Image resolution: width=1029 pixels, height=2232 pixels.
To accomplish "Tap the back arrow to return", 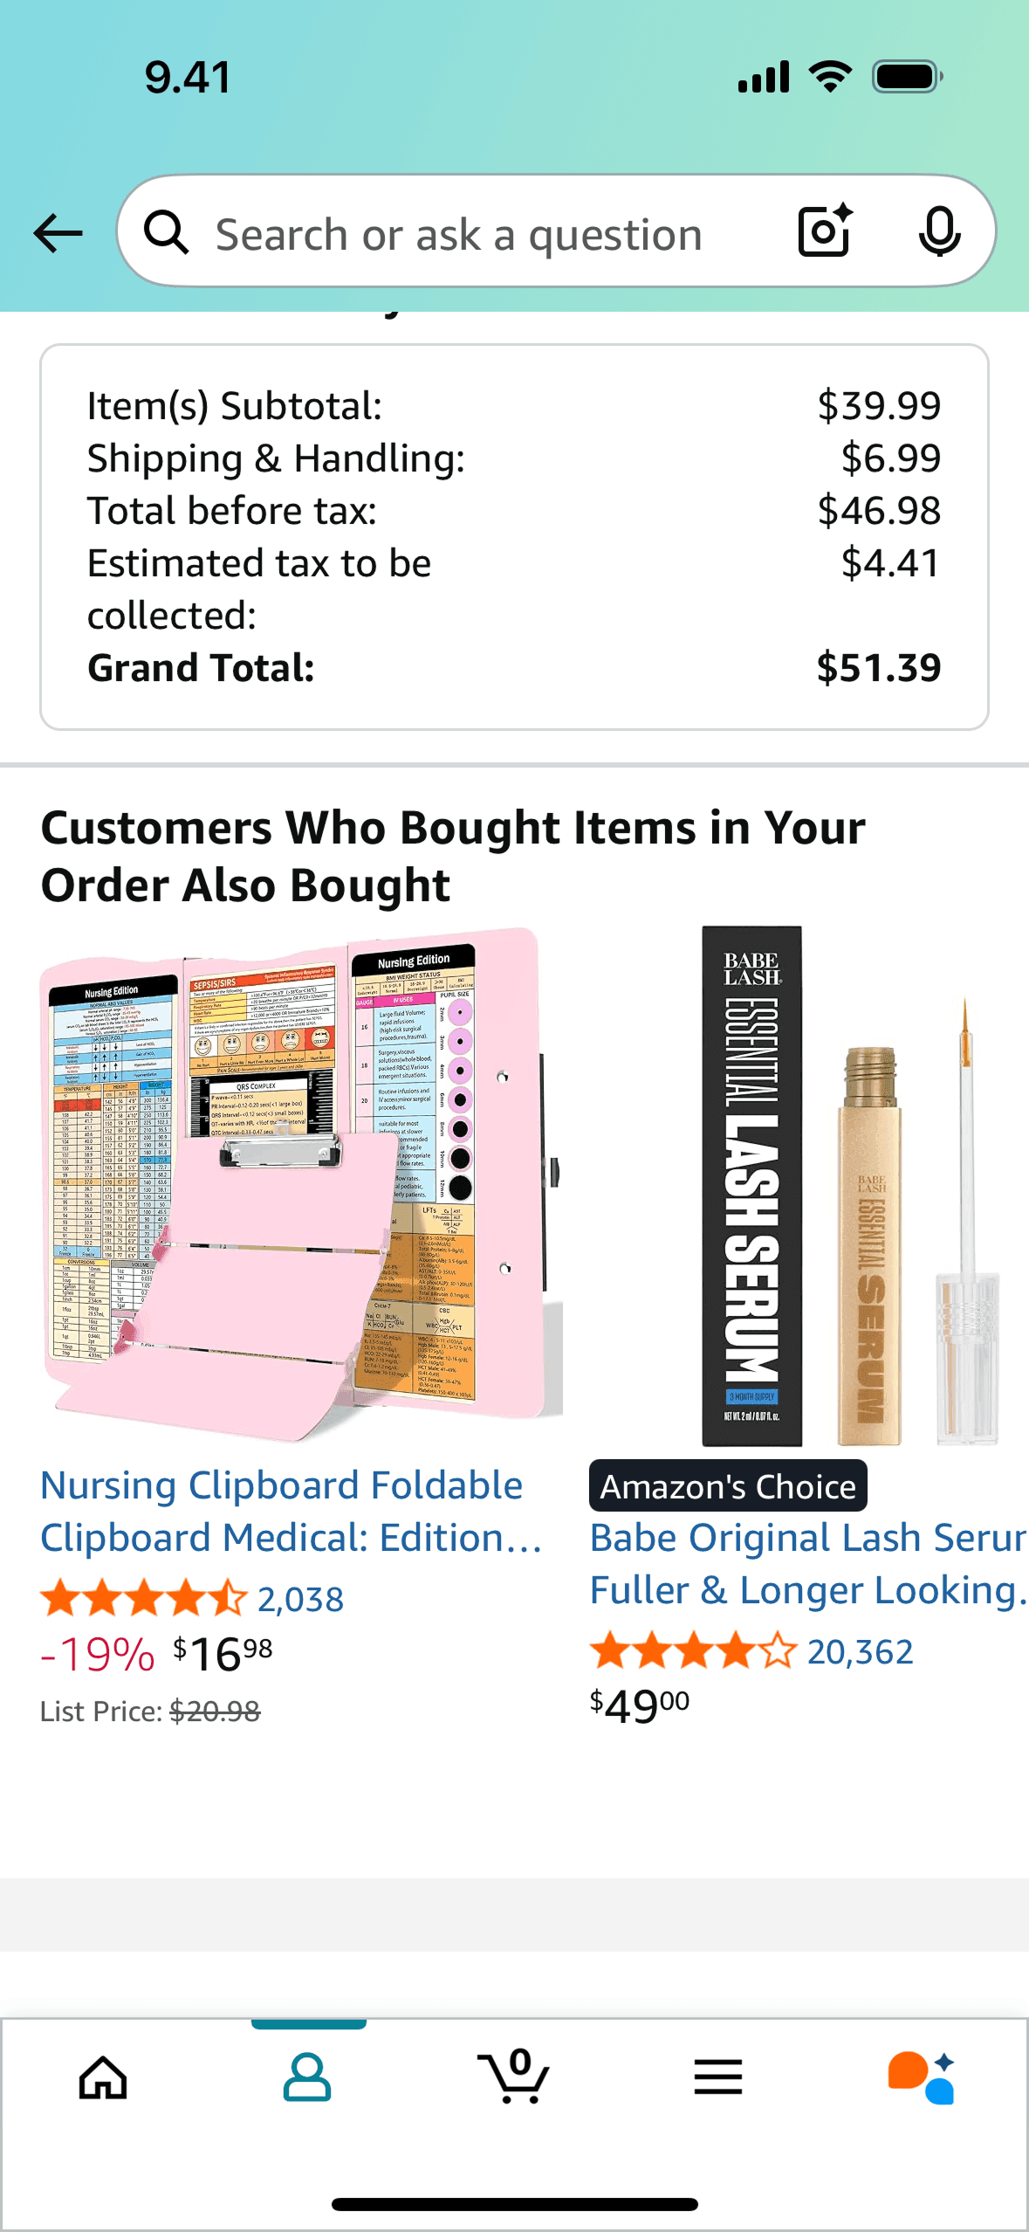I will (x=55, y=232).
